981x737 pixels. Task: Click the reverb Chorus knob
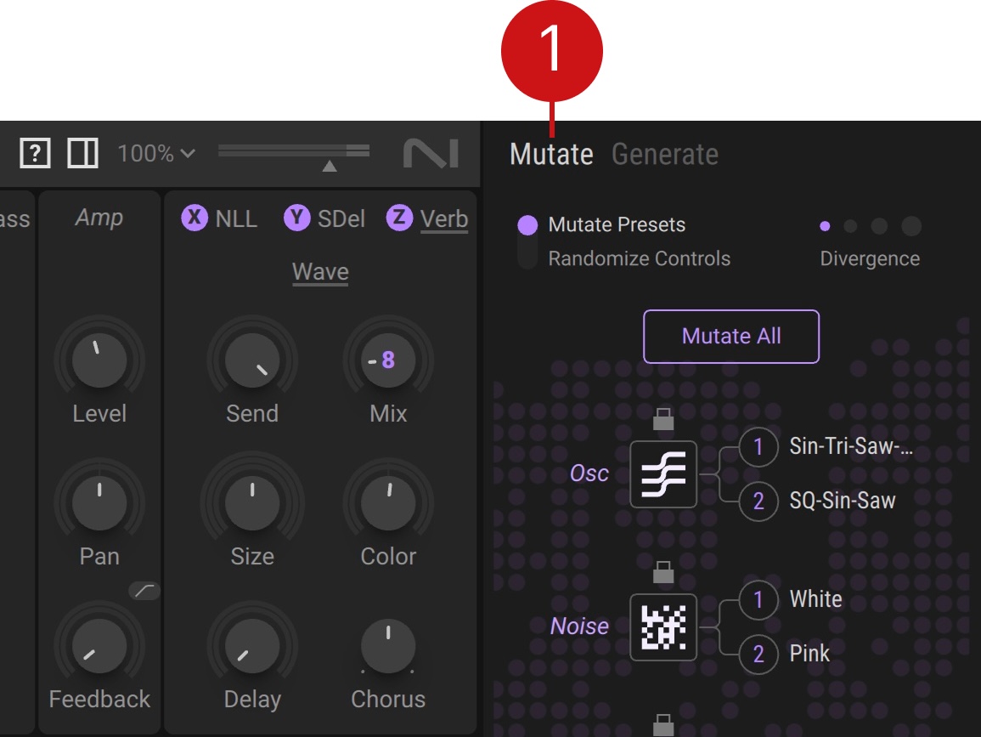pos(388,646)
